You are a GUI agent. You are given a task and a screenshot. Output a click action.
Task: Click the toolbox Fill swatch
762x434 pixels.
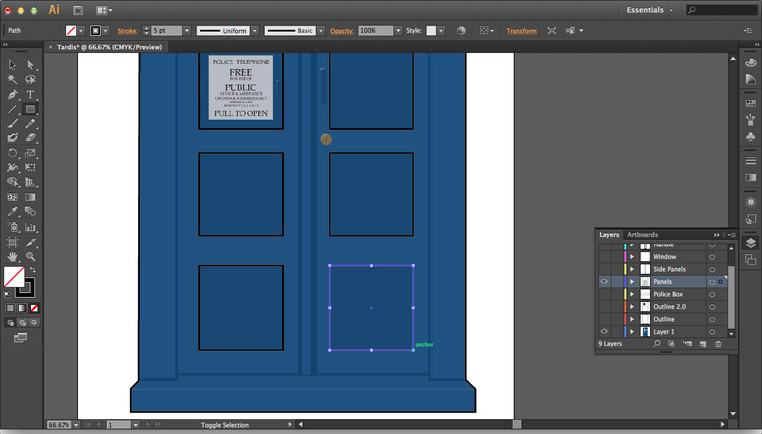pos(14,276)
